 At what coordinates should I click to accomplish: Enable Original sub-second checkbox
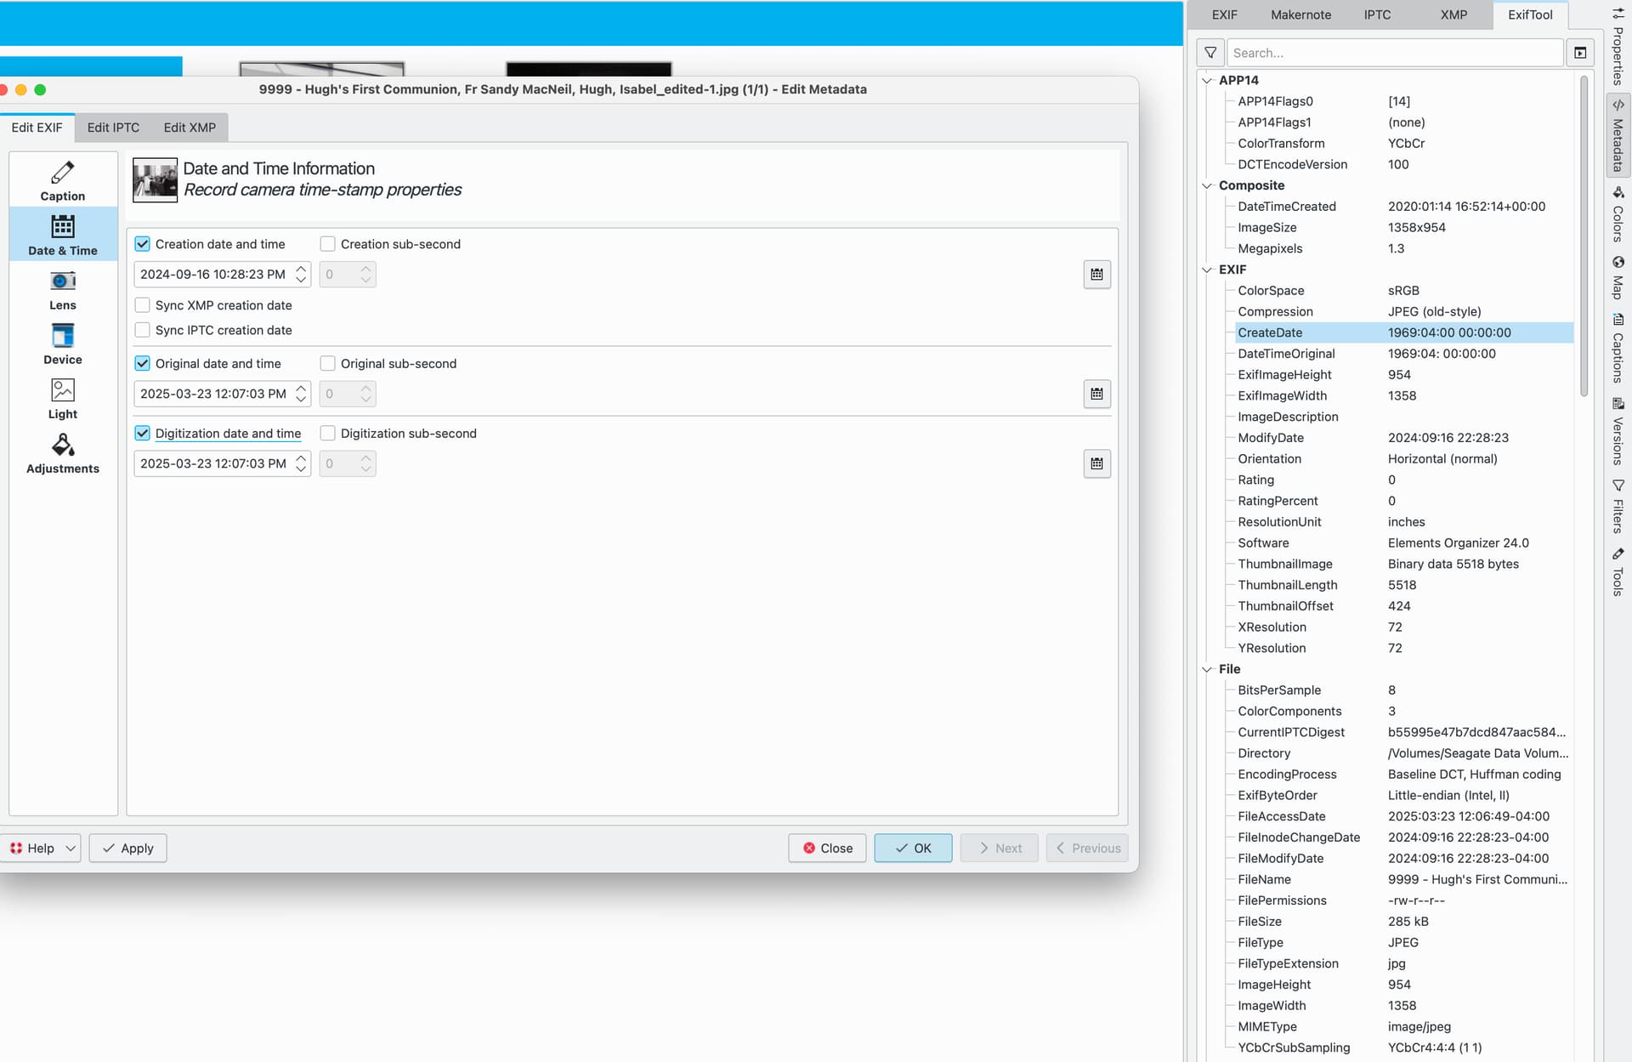pos(327,364)
